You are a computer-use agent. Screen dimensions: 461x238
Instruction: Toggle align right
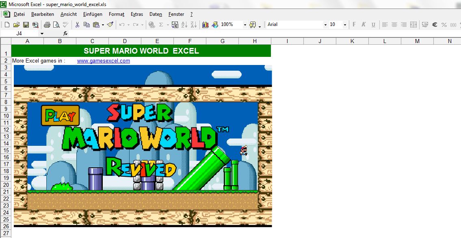coord(404,25)
